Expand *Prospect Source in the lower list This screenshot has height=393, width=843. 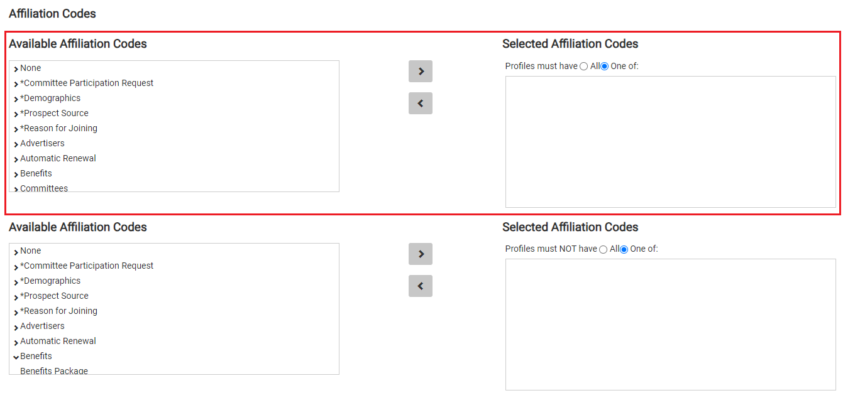click(15, 296)
